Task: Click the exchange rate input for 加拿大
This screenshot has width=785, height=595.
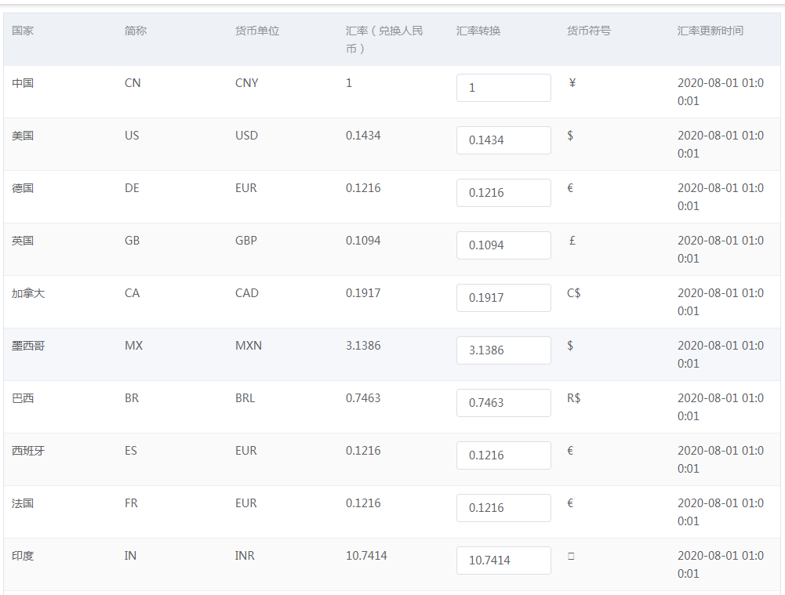Action: [503, 298]
